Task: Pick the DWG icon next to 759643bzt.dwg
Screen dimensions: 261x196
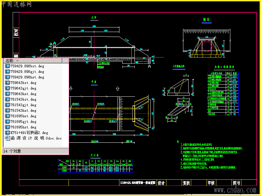Action: (8, 83)
